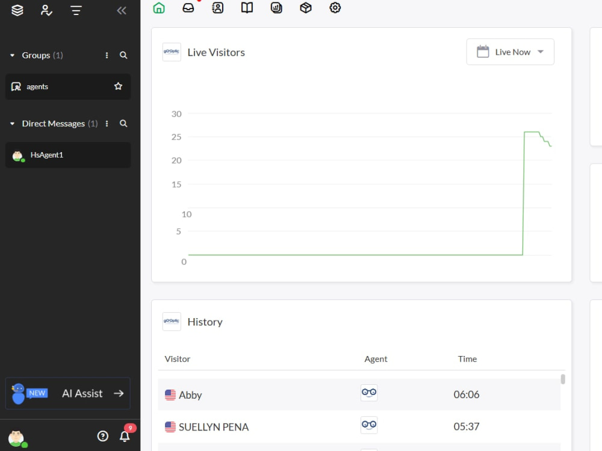Viewport: 602px width, 451px height.
Task: Click the Visitor column header
Action: [178, 359]
